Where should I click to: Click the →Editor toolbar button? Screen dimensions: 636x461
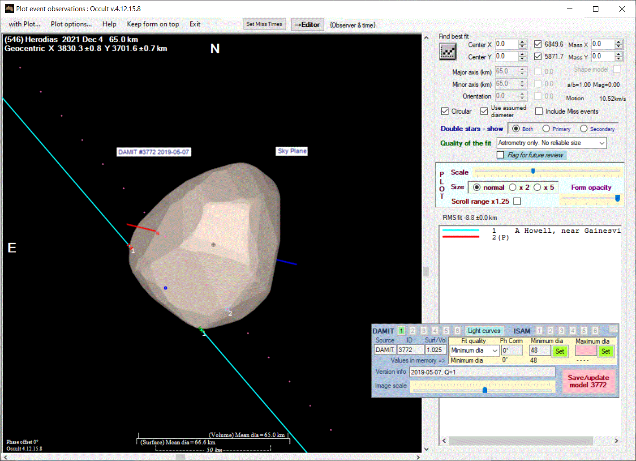tap(307, 25)
